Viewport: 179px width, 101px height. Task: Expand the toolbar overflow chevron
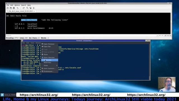[x=34, y=8]
